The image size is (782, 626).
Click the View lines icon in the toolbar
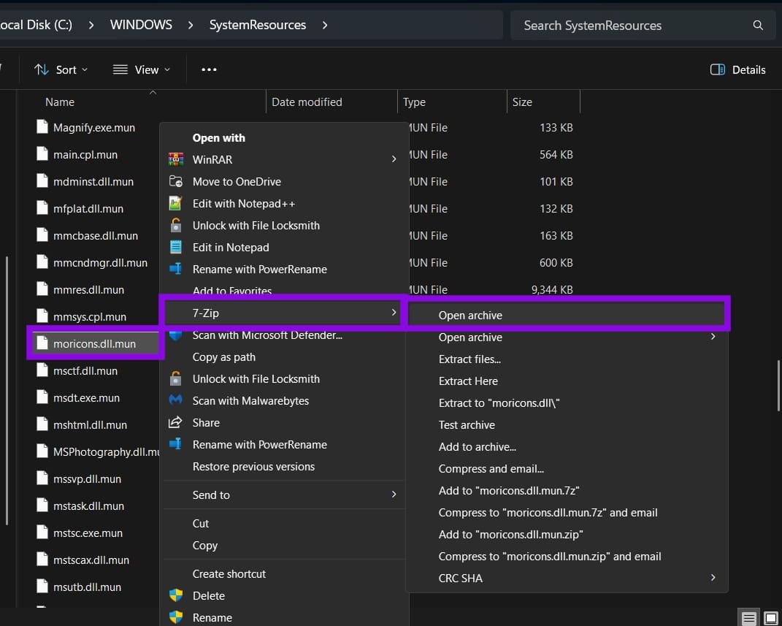120,70
